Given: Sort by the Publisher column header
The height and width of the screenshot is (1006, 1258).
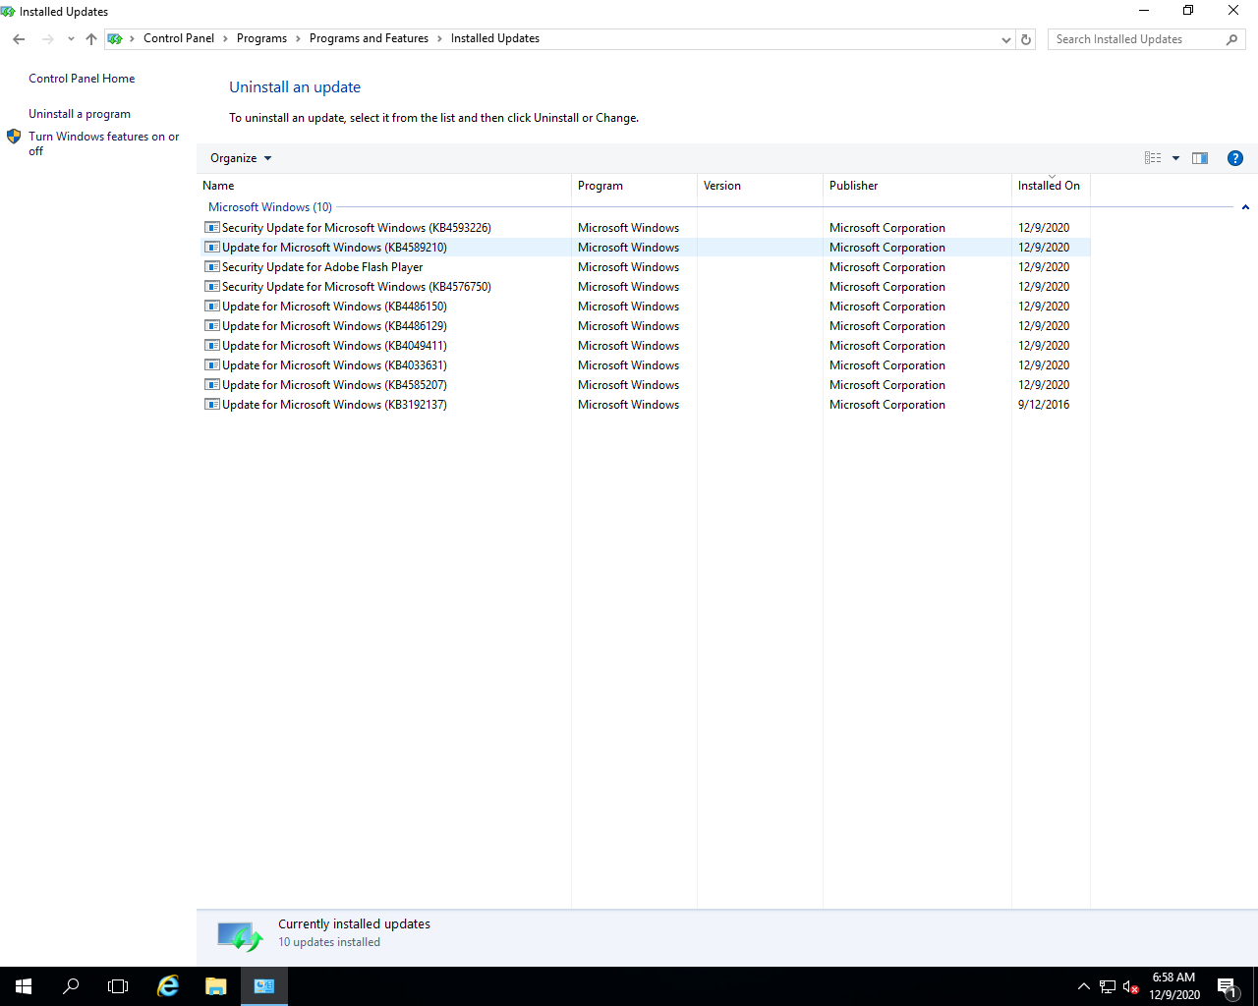Looking at the screenshot, I should coord(917,186).
